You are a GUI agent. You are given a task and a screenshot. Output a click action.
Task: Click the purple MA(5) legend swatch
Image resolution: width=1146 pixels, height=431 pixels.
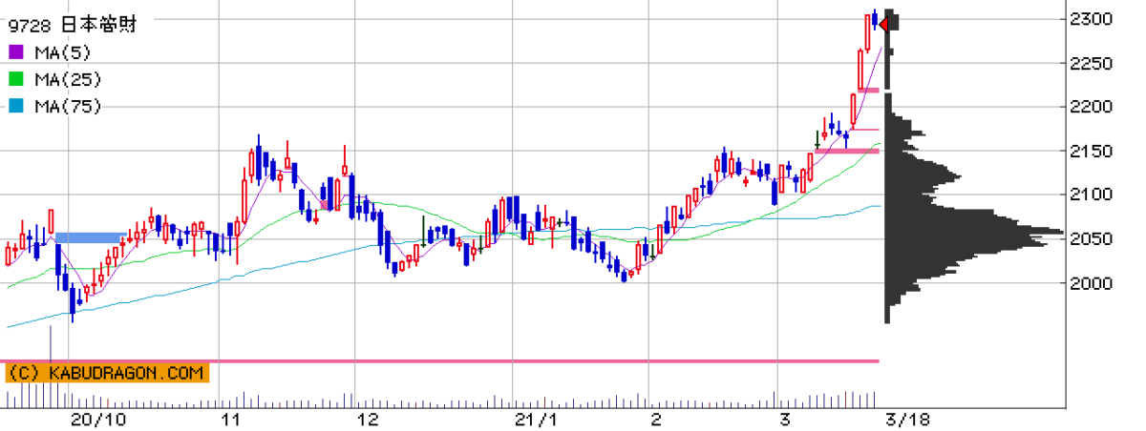(16, 51)
